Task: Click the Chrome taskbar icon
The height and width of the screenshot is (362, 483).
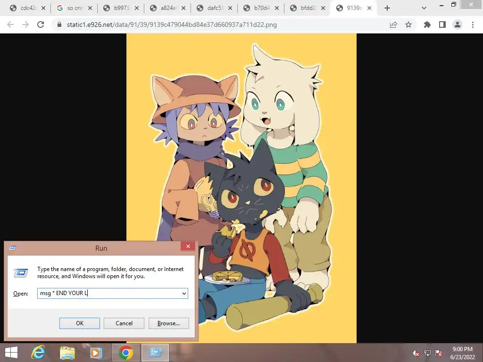Action: (125, 353)
